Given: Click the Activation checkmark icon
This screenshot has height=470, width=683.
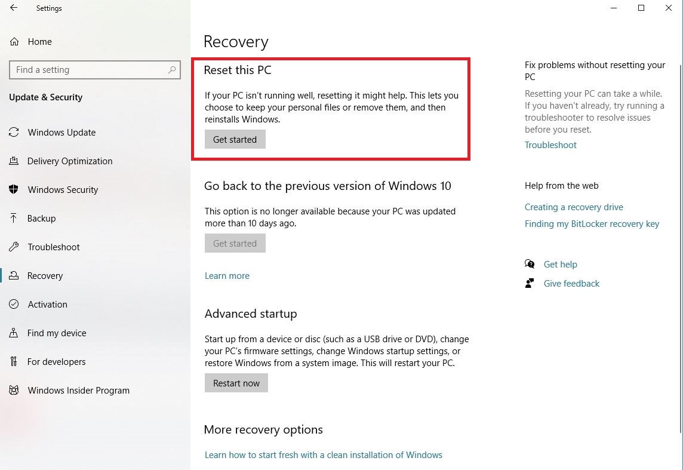Looking at the screenshot, I should (14, 305).
